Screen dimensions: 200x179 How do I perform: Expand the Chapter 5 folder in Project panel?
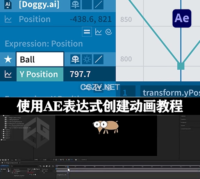click(x=1, y=136)
